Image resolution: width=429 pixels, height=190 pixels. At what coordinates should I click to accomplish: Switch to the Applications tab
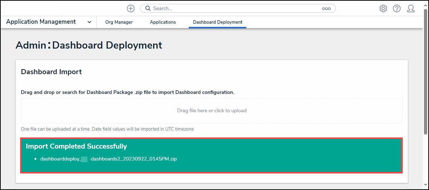pyautogui.click(x=163, y=22)
